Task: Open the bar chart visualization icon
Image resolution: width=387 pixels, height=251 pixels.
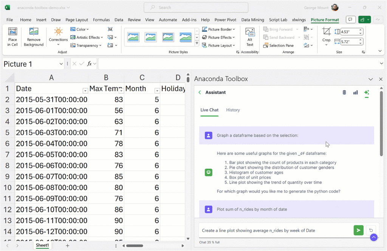Action: [355, 92]
